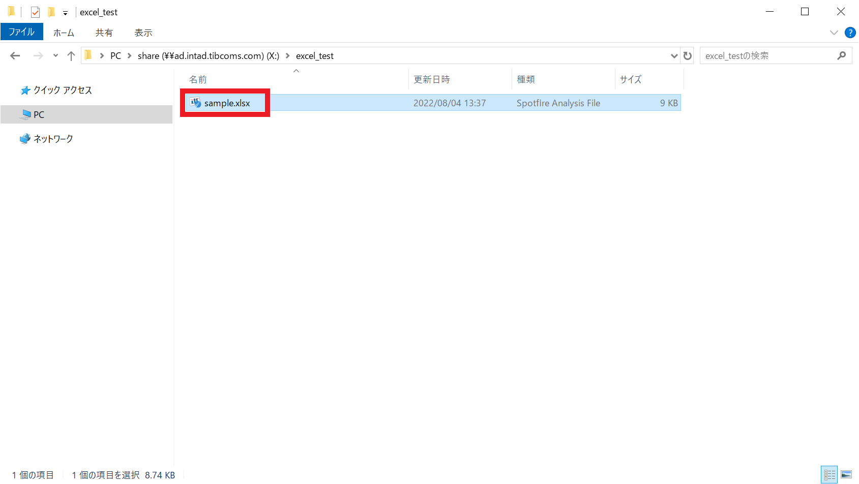Click the Back navigation arrow
Viewport: 859px width, 484px height.
coord(15,56)
